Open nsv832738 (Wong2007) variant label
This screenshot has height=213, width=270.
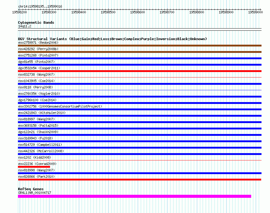click(36, 74)
